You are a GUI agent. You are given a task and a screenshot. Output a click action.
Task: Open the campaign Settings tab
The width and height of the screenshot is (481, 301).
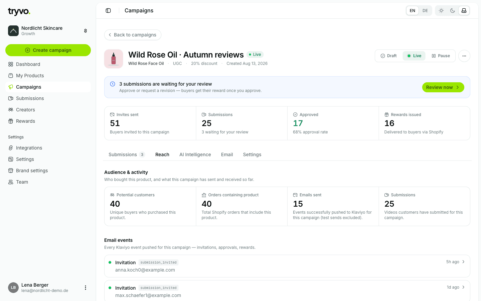pos(252,155)
